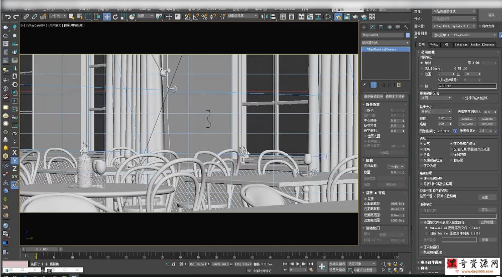
Task: Select the 活动时间段 radio button
Action: pyautogui.click(x=421, y=68)
